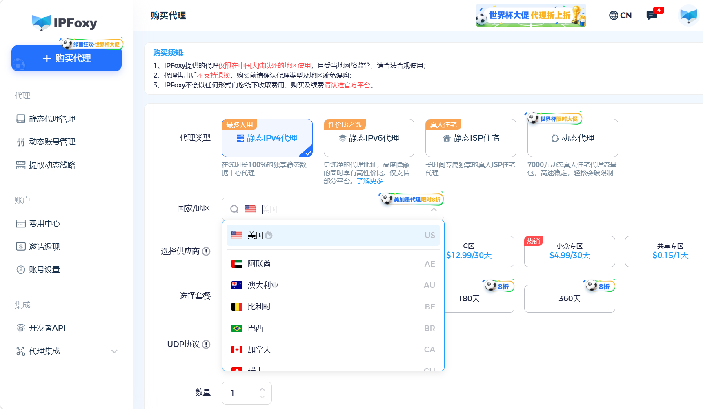This screenshot has height=409, width=703.
Task: Click the 8折 badge on 360天 card
Action: 599,286
